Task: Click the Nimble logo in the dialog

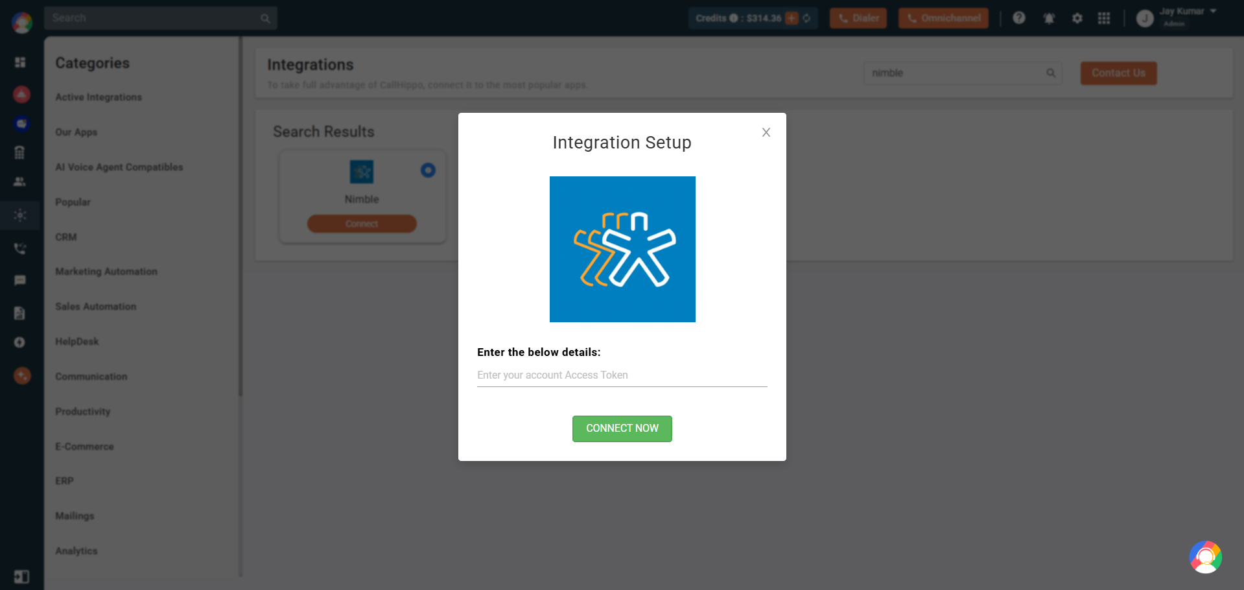Action: click(622, 249)
